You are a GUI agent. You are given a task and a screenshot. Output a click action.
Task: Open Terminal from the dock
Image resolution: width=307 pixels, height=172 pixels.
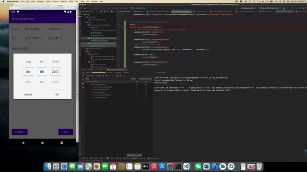pyautogui.click(x=178, y=166)
